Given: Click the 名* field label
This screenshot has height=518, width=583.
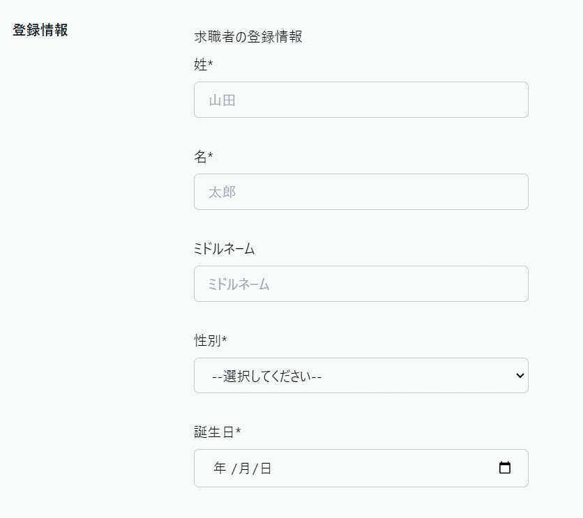Looking at the screenshot, I should [203, 157].
